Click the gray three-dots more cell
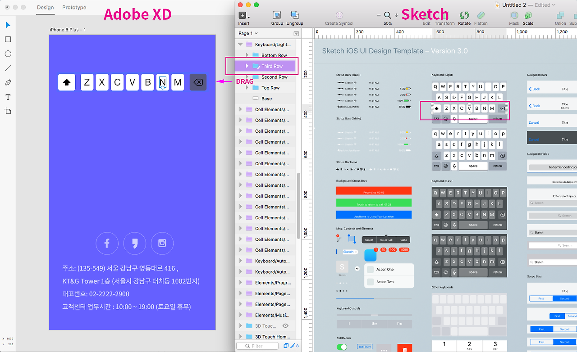The width and height of the screenshot is (577, 352). pyautogui.click(x=384, y=348)
